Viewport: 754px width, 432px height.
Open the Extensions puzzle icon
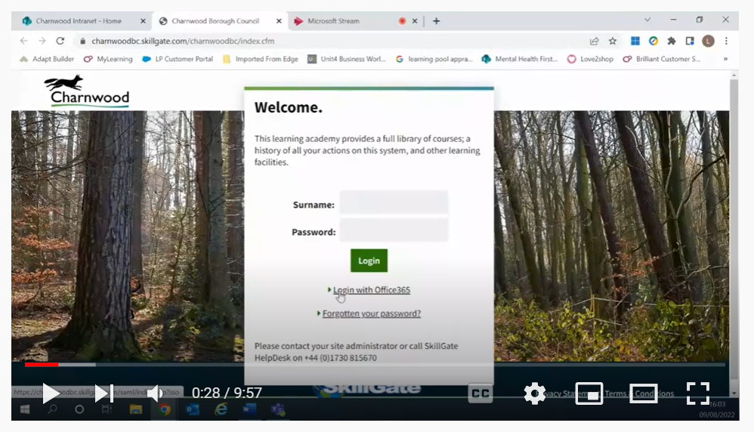click(x=672, y=41)
